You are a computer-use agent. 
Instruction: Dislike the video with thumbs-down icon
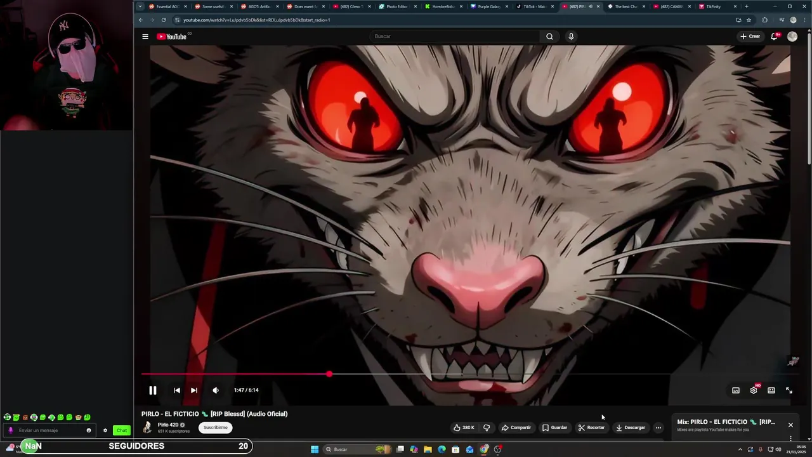(487, 428)
